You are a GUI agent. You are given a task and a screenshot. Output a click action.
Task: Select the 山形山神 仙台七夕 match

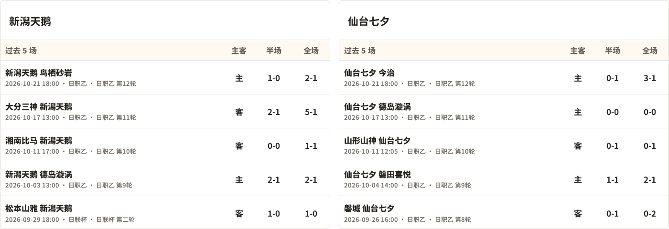[504, 146]
